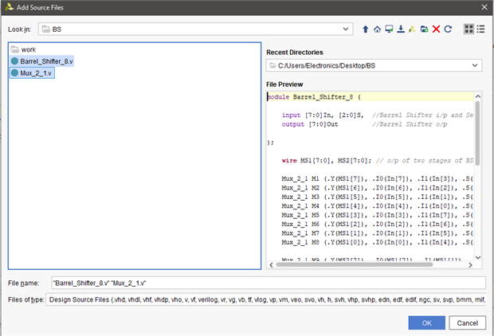Click the File name input field
The height and width of the screenshot is (336, 494).
[x=266, y=283]
